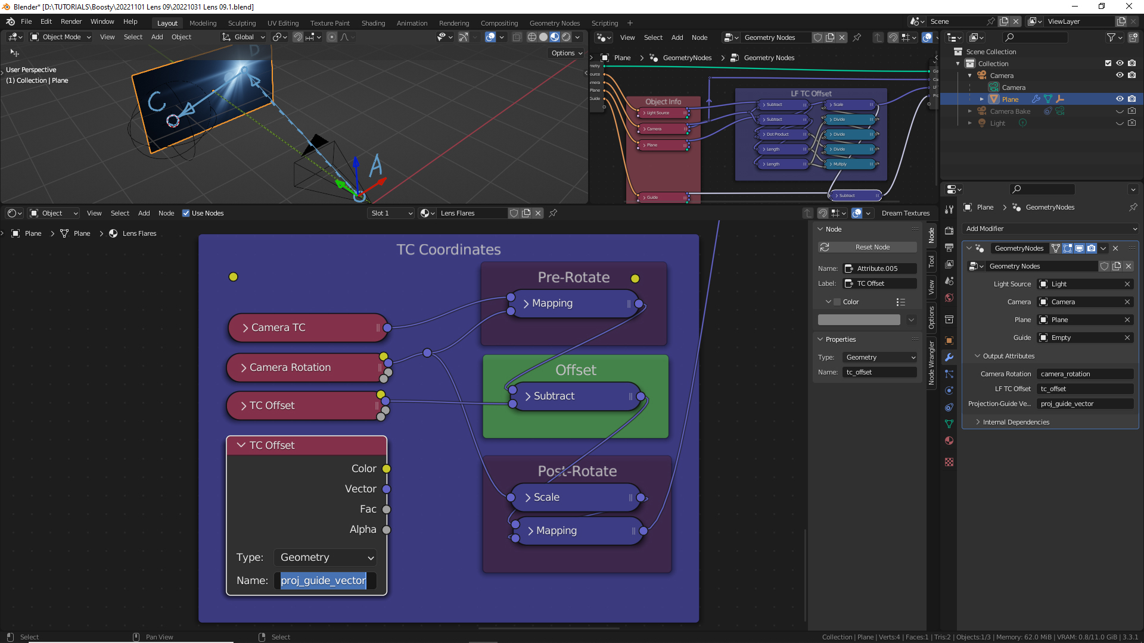Switch to the Scripting workspace tab
Screen dimensions: 1144x643
pos(604,23)
